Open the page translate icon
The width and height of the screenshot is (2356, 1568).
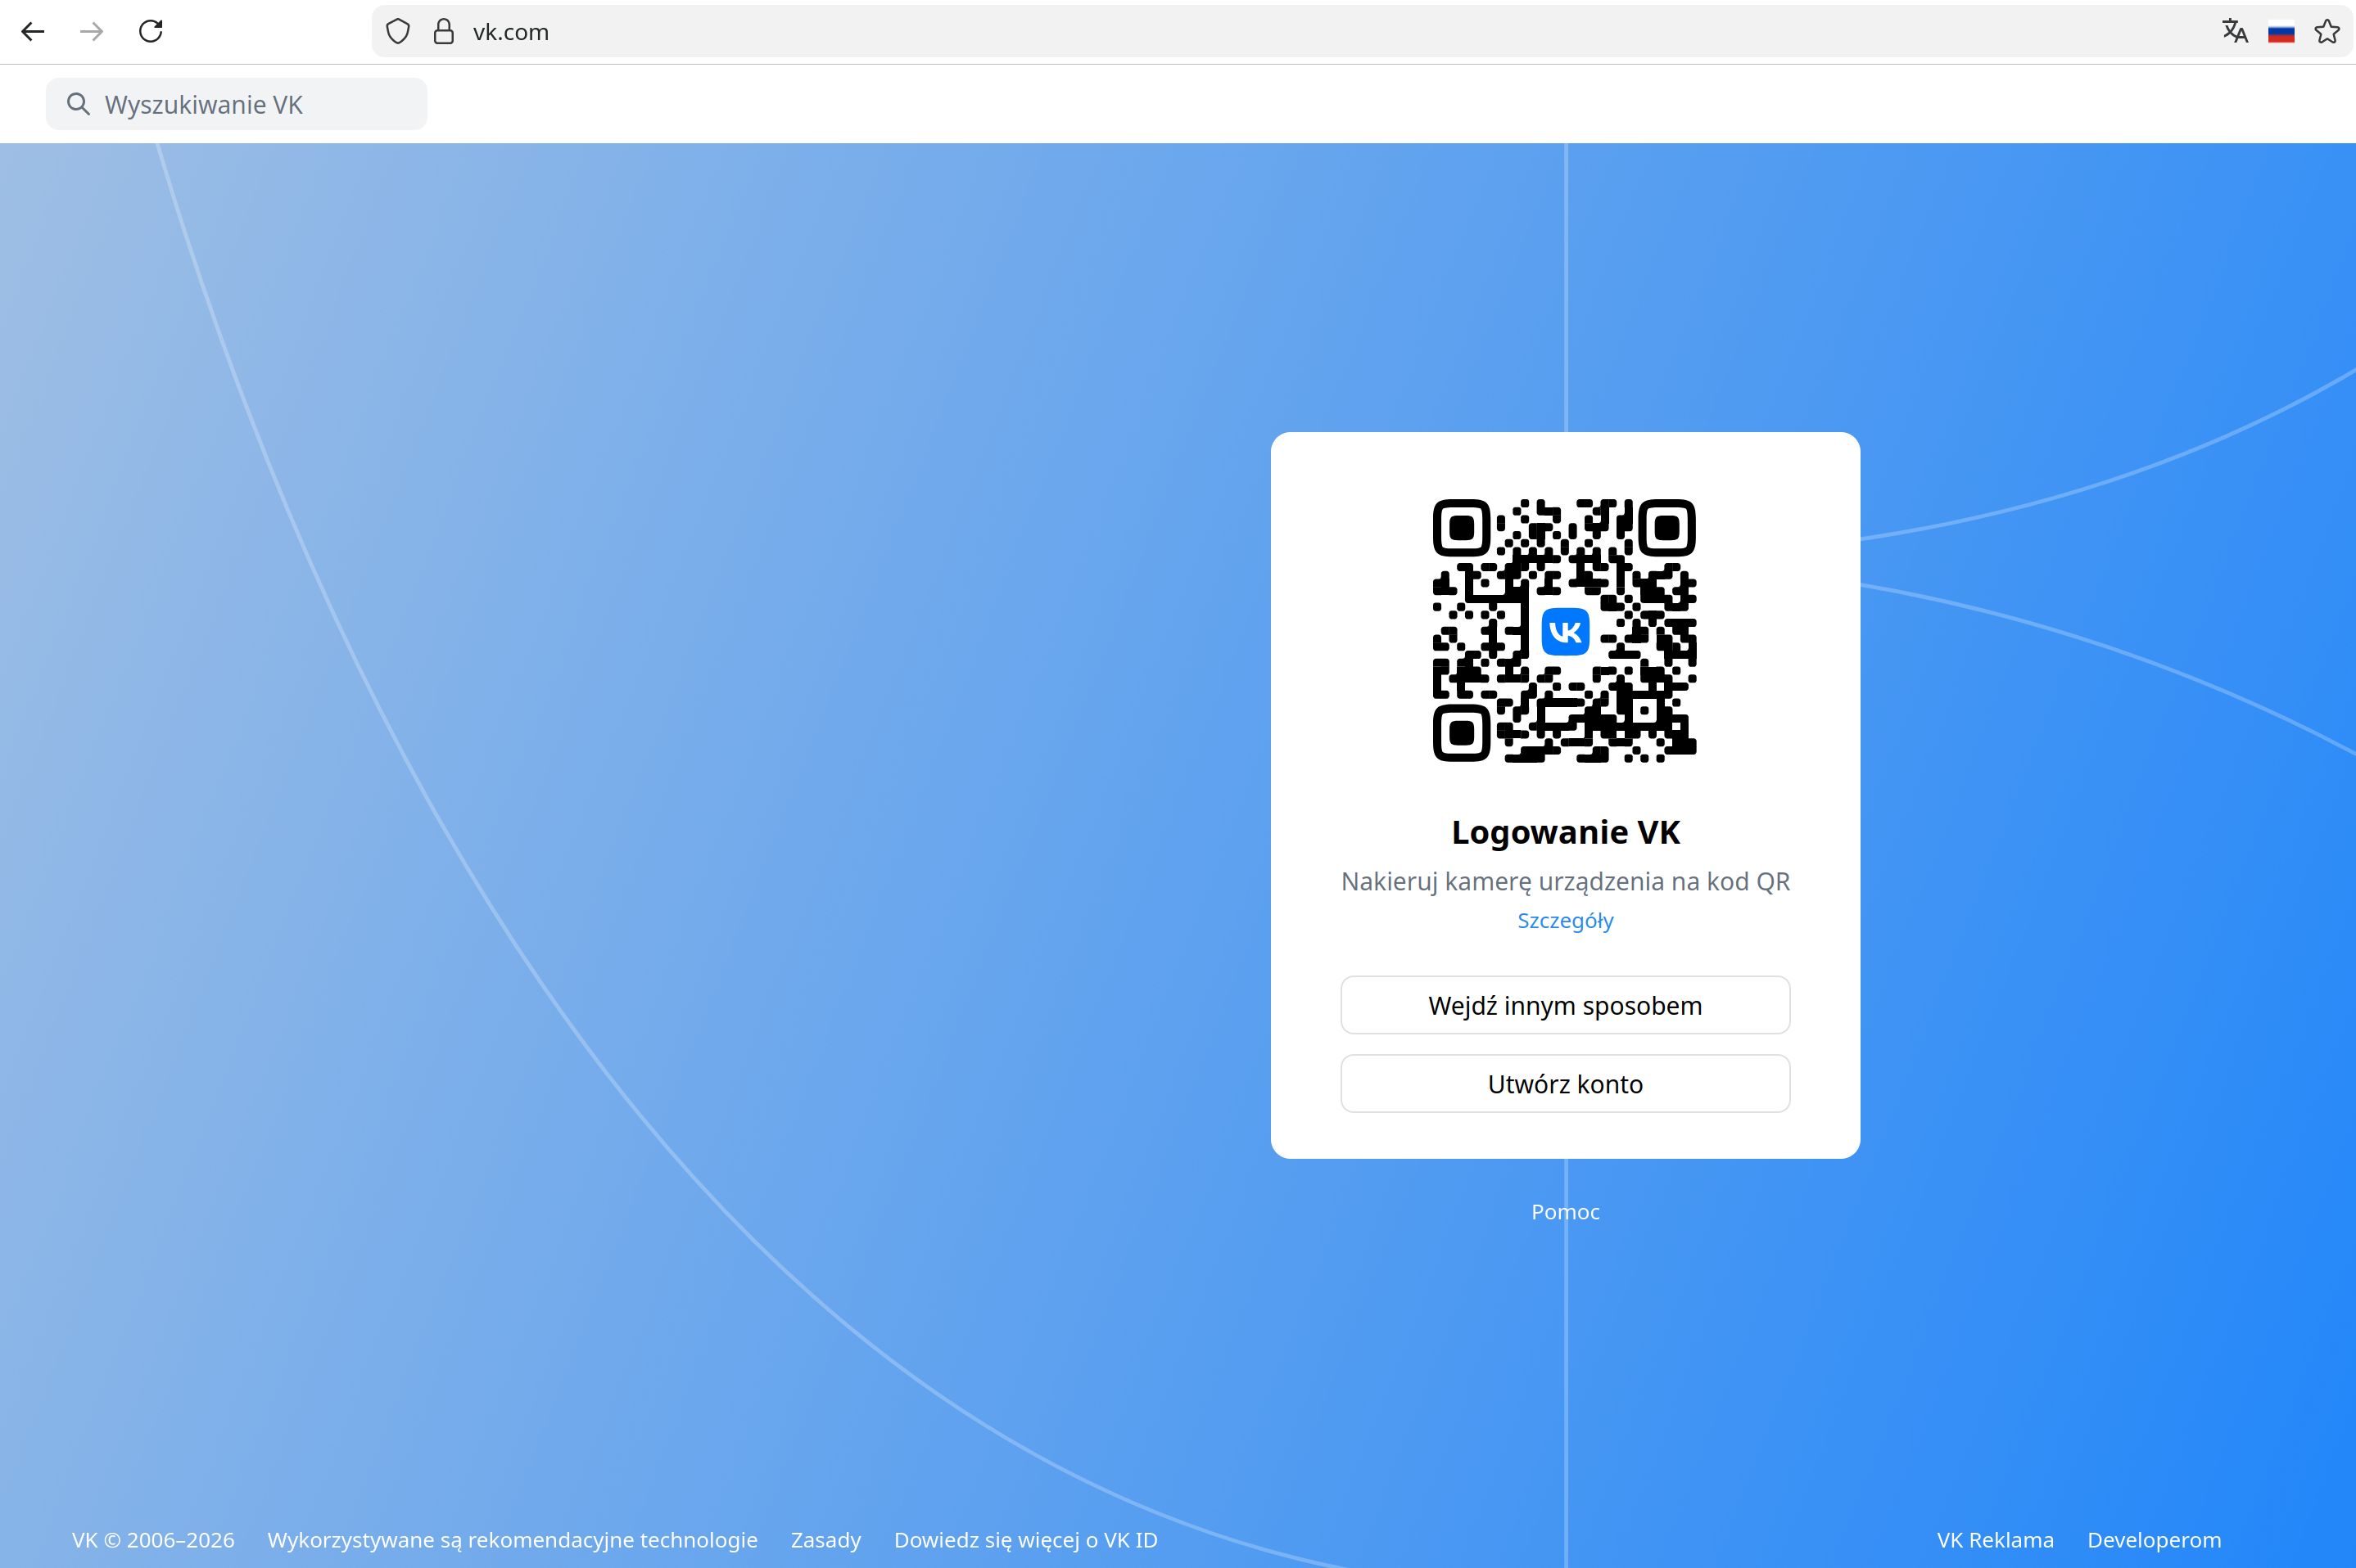(2234, 32)
